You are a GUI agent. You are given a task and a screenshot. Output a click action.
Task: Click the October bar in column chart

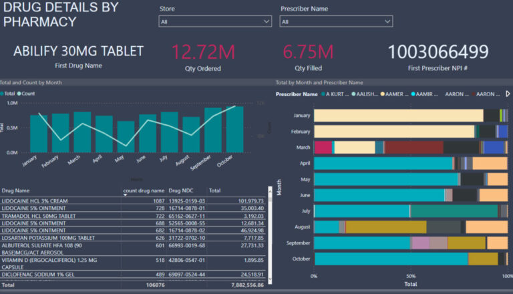point(234,129)
